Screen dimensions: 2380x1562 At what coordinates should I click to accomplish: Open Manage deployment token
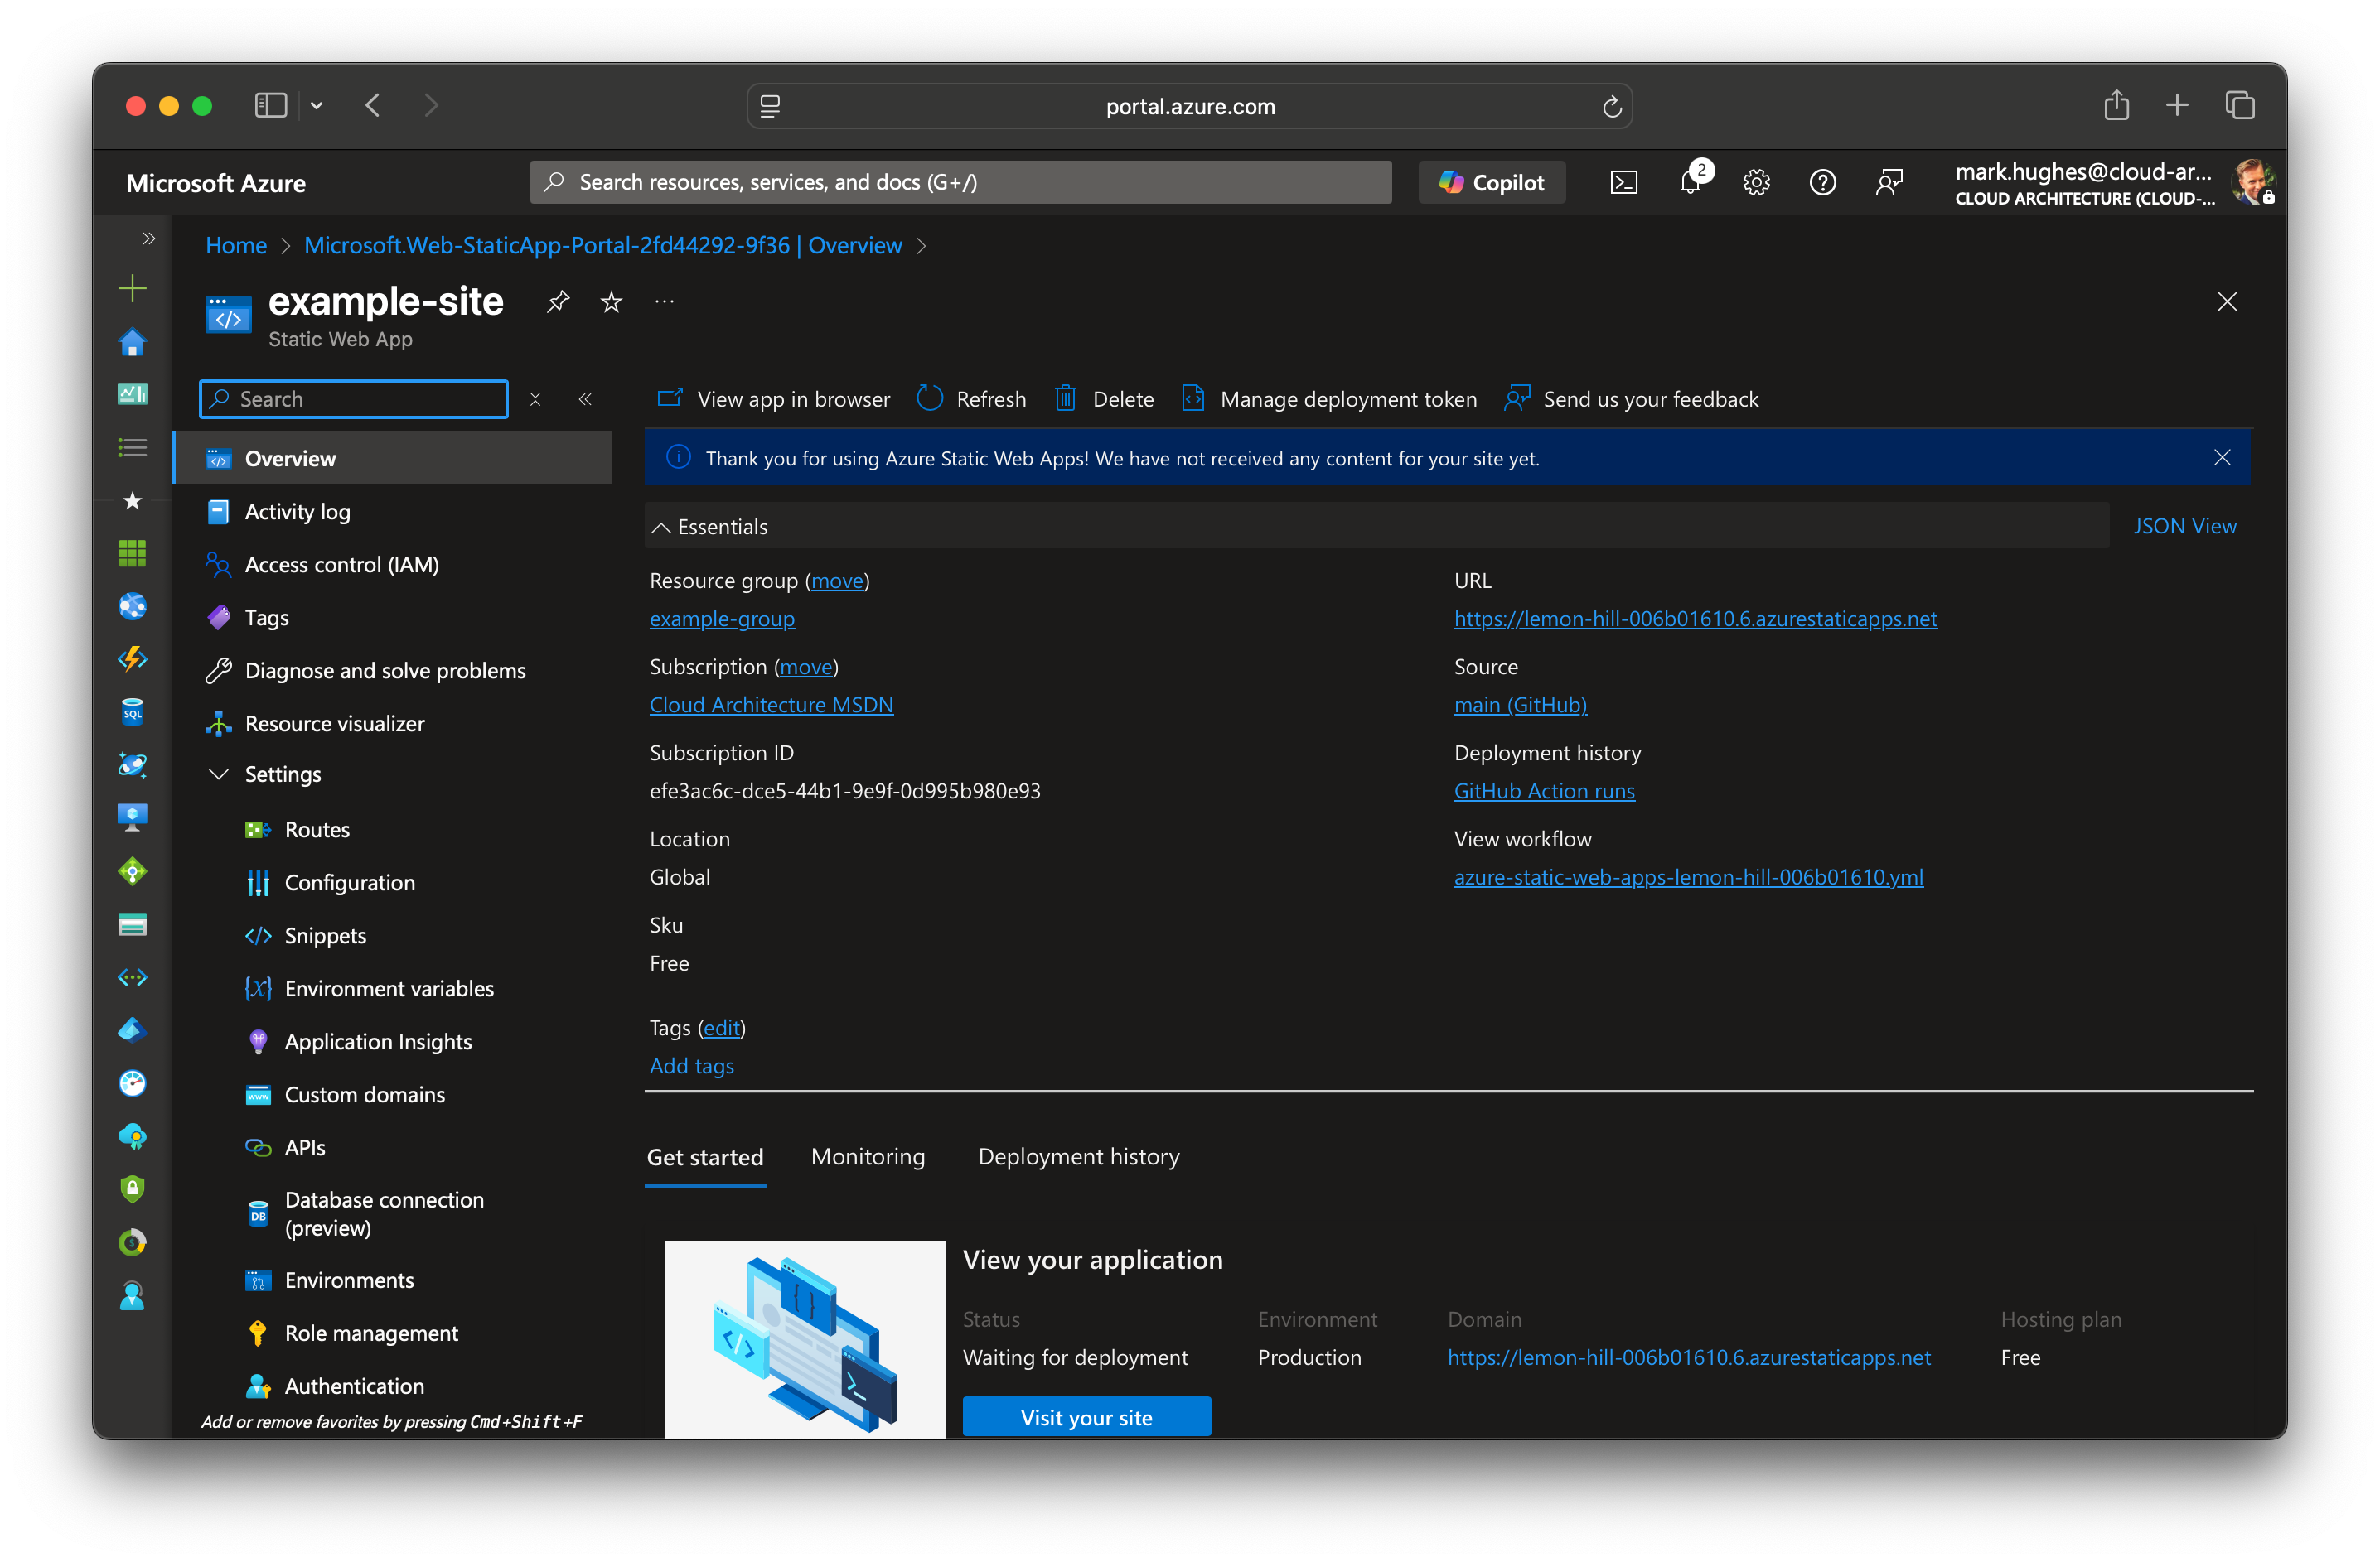(1329, 398)
